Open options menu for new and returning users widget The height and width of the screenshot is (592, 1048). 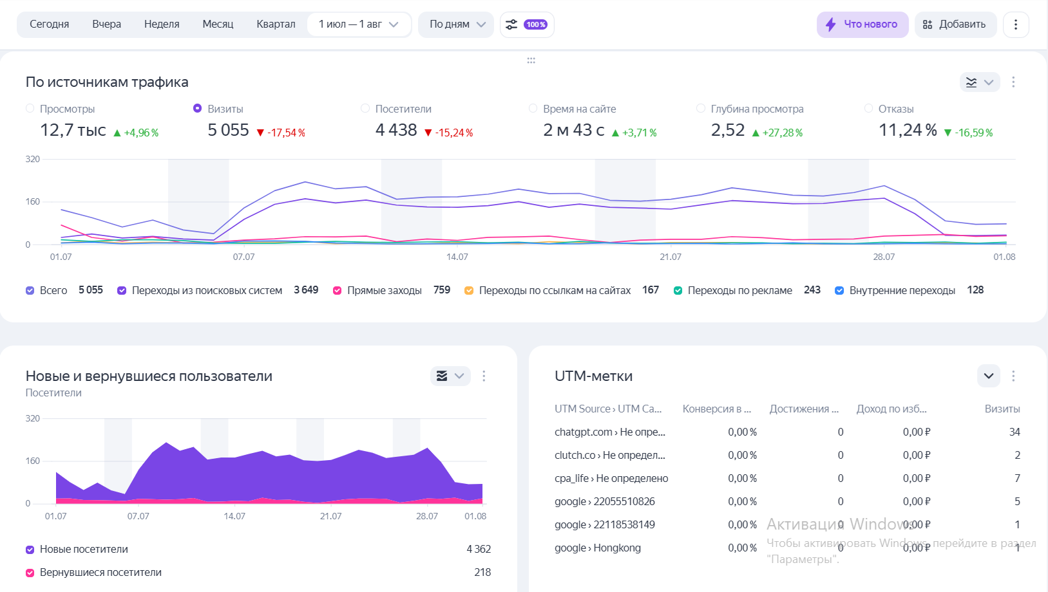(x=484, y=376)
